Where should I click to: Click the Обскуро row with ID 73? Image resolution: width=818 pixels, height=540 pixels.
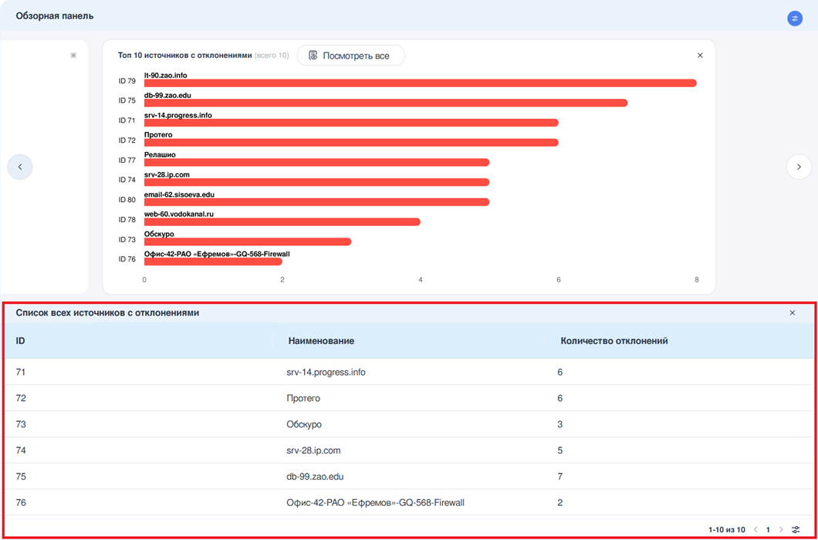point(304,424)
